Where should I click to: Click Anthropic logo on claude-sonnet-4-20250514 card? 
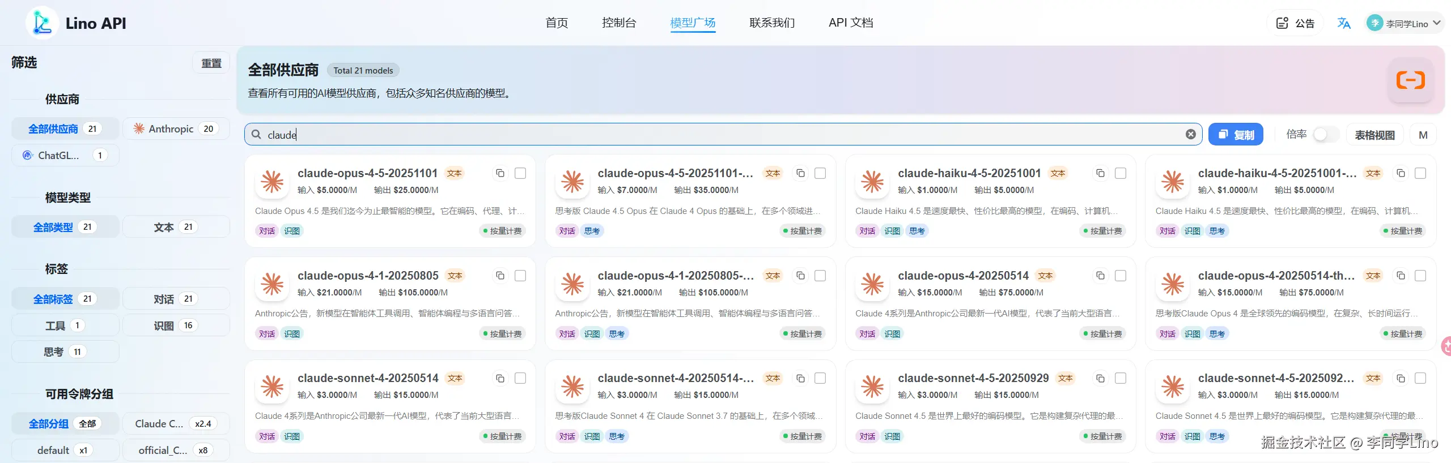pos(273,387)
